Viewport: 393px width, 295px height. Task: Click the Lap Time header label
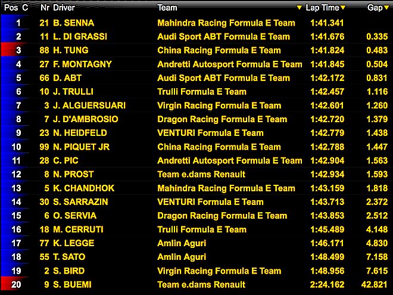(x=322, y=8)
